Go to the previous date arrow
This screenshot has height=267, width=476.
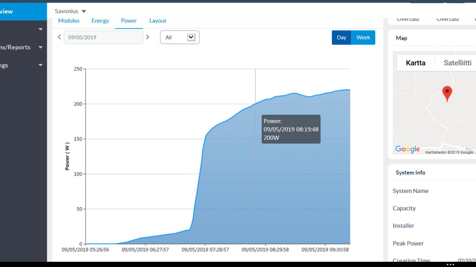(59, 37)
